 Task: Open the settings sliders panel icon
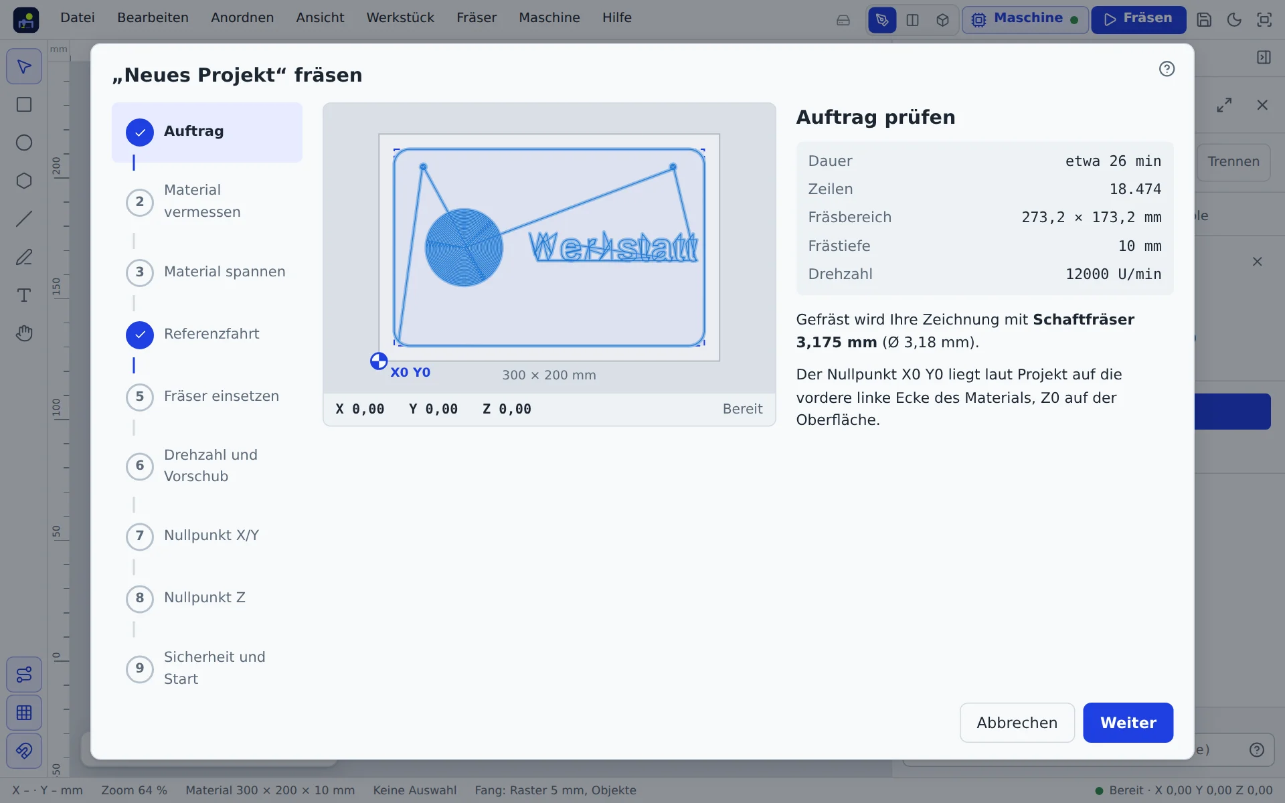(24, 675)
